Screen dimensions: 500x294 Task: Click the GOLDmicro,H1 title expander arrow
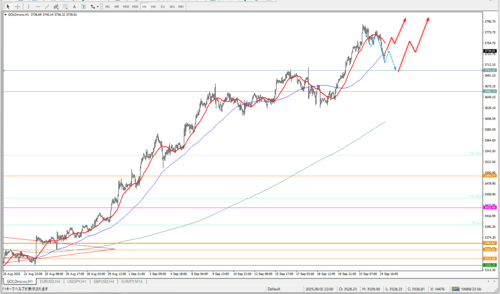5,15
